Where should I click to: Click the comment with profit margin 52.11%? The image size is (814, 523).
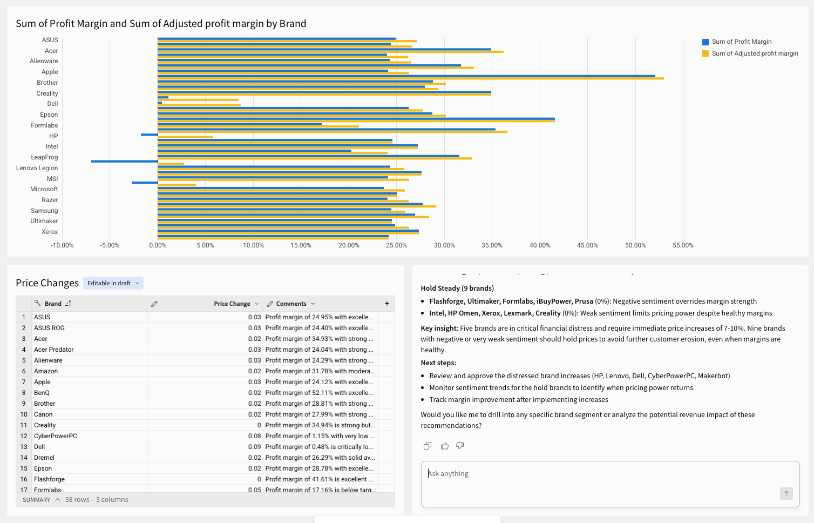(321, 393)
